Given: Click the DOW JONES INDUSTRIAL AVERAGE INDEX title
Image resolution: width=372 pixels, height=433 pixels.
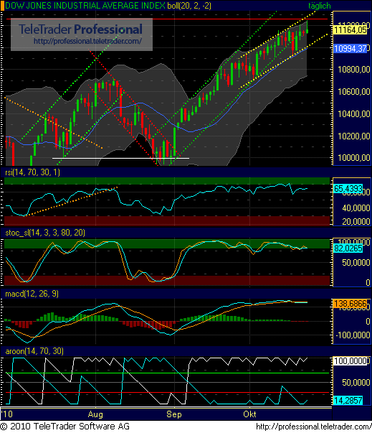Looking at the screenshot, I should (x=85, y=6).
